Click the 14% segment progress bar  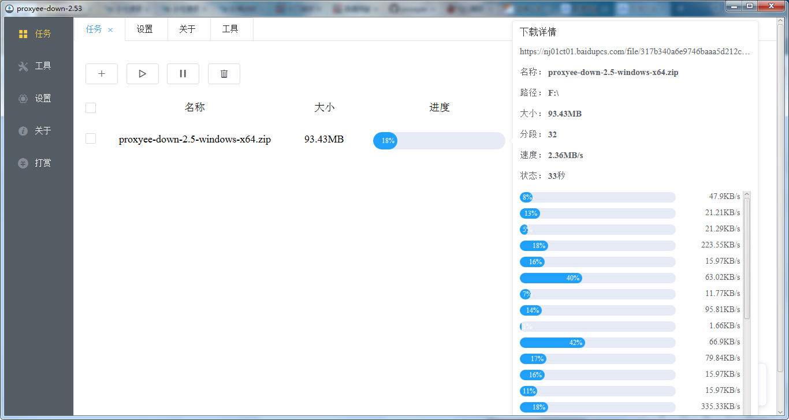[x=598, y=310]
